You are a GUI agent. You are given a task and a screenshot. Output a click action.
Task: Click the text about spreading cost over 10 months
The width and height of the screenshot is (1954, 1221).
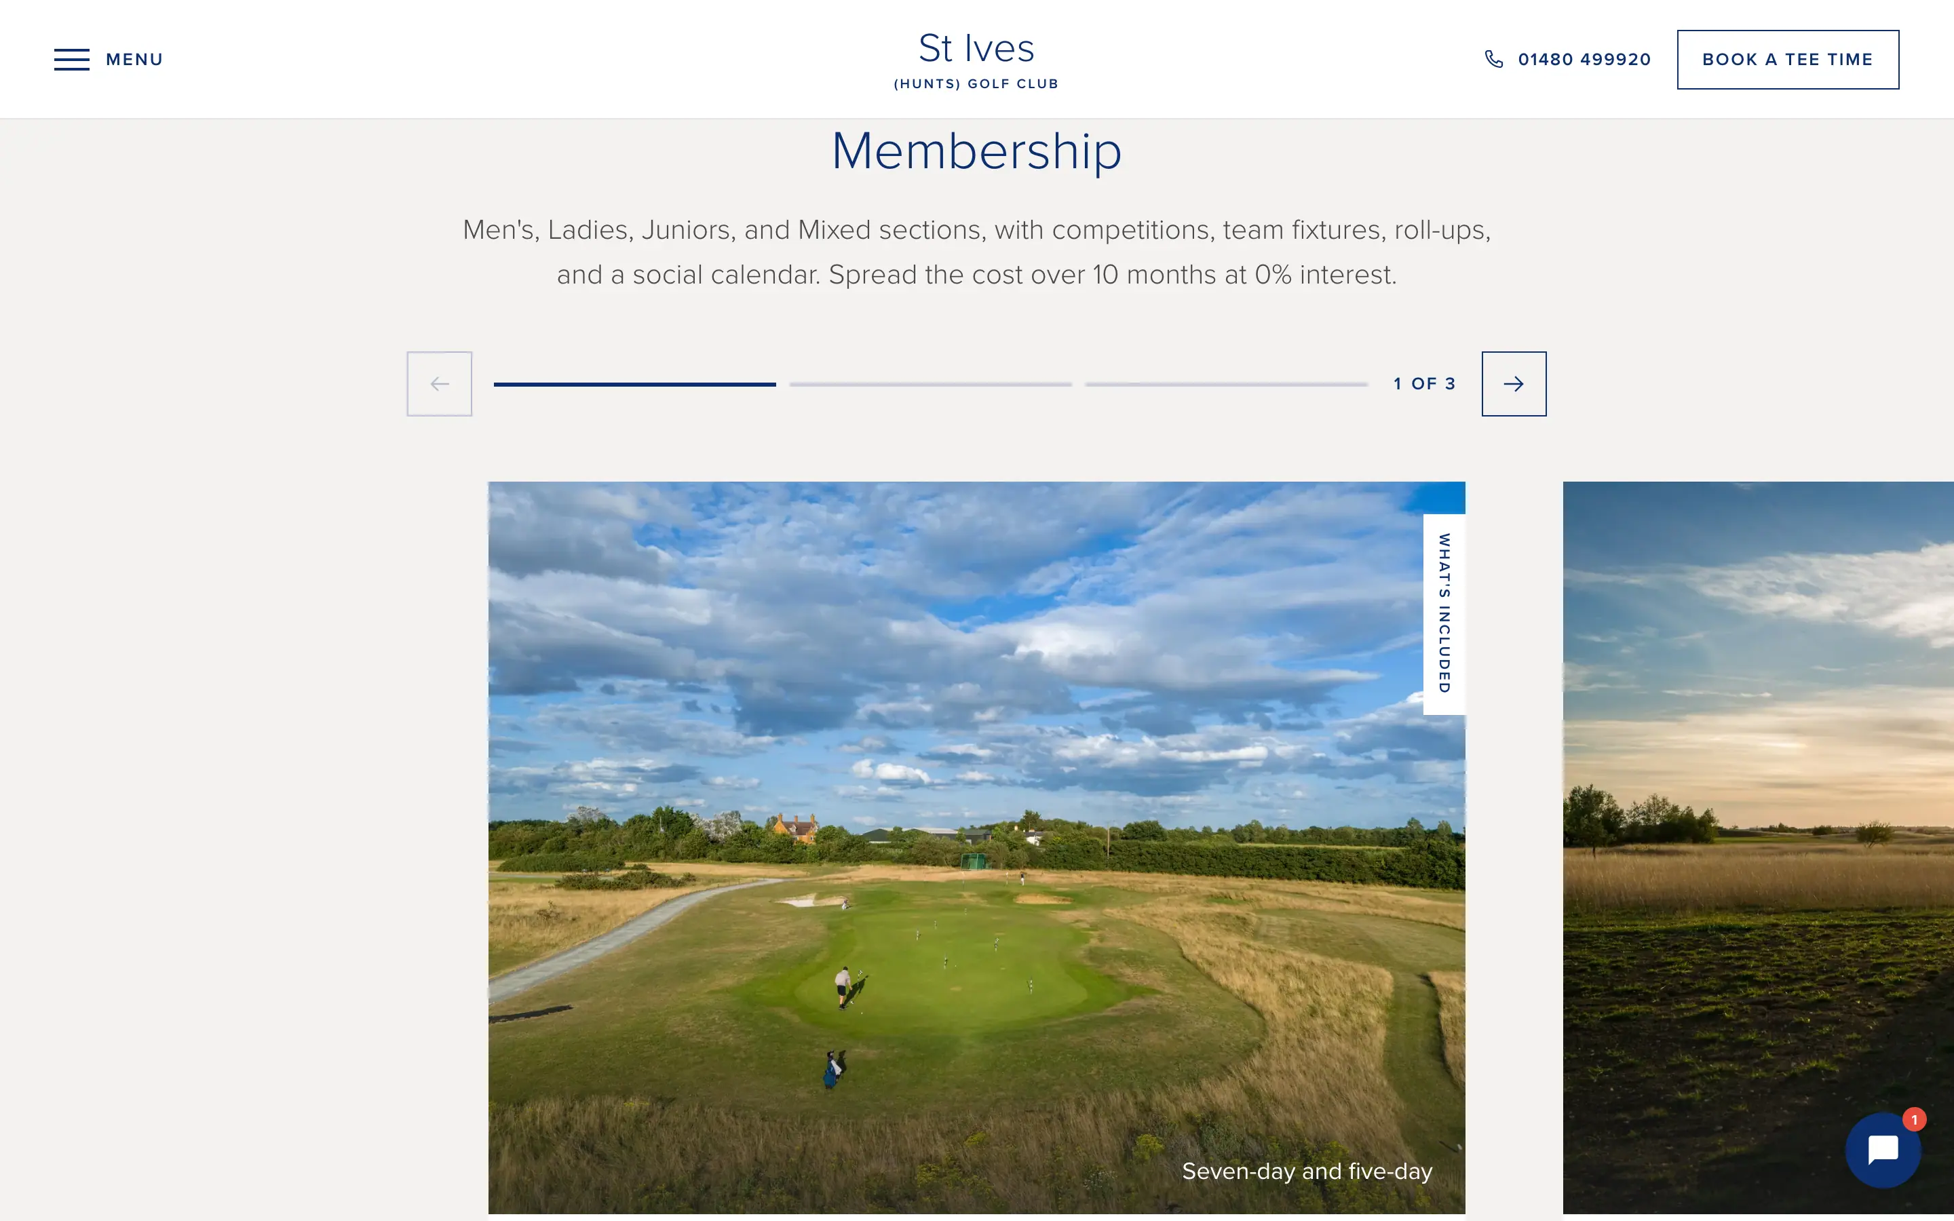tap(1113, 275)
